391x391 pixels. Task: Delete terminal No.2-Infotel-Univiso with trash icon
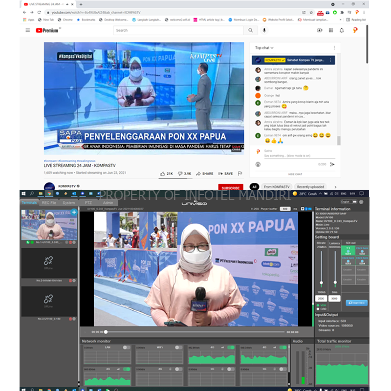(x=70, y=281)
